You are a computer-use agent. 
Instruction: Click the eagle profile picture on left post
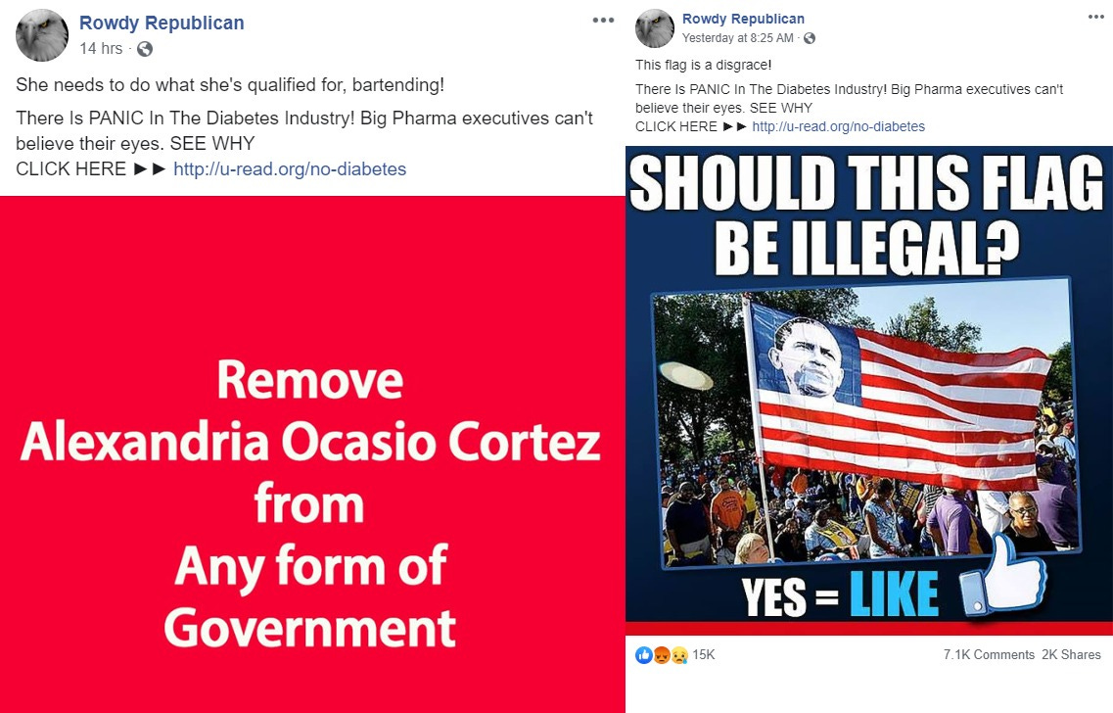tap(42, 35)
